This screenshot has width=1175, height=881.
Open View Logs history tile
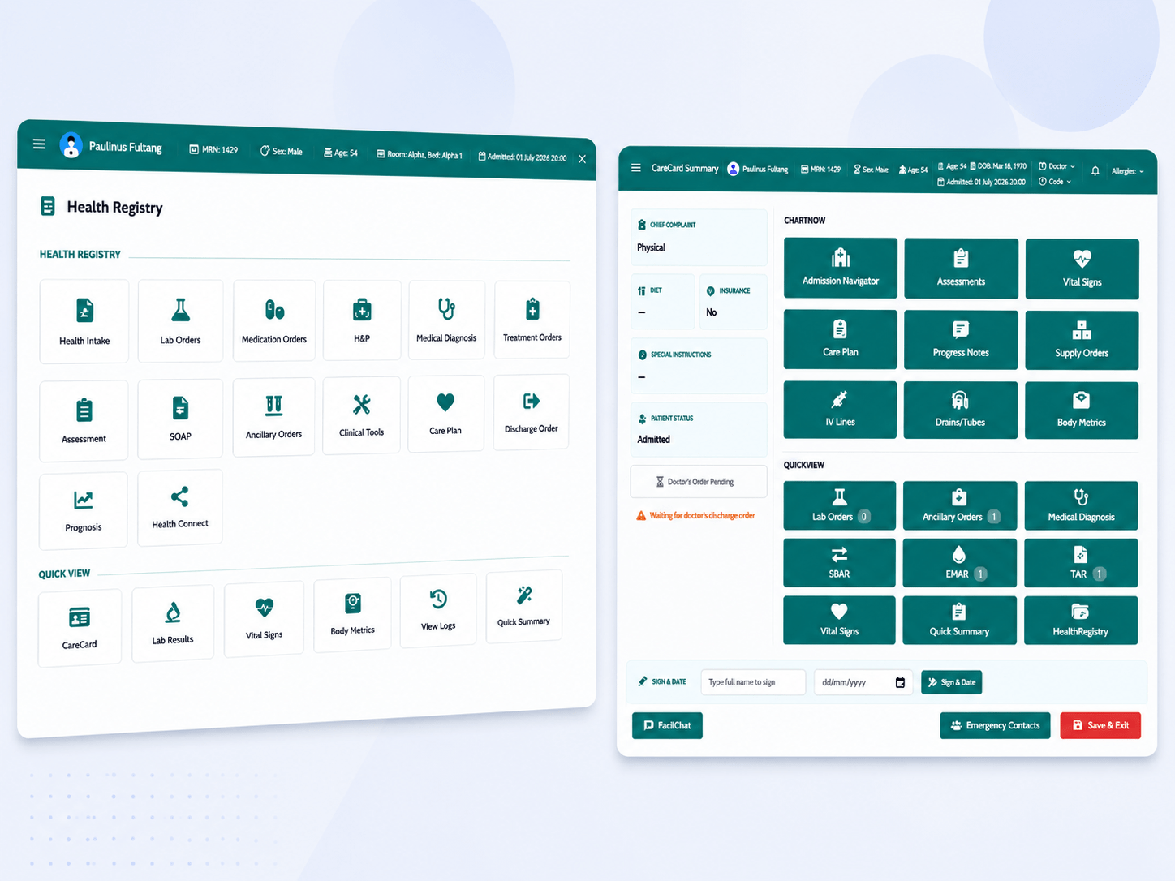pyautogui.click(x=438, y=610)
